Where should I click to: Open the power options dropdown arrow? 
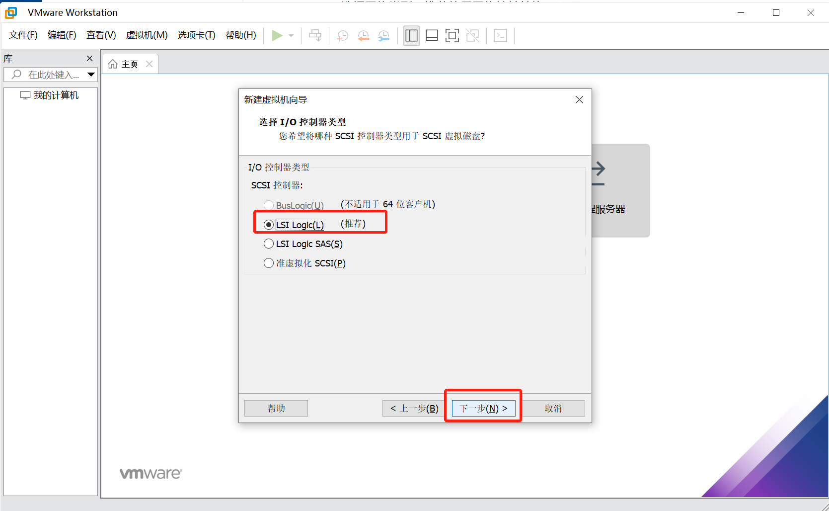291,35
